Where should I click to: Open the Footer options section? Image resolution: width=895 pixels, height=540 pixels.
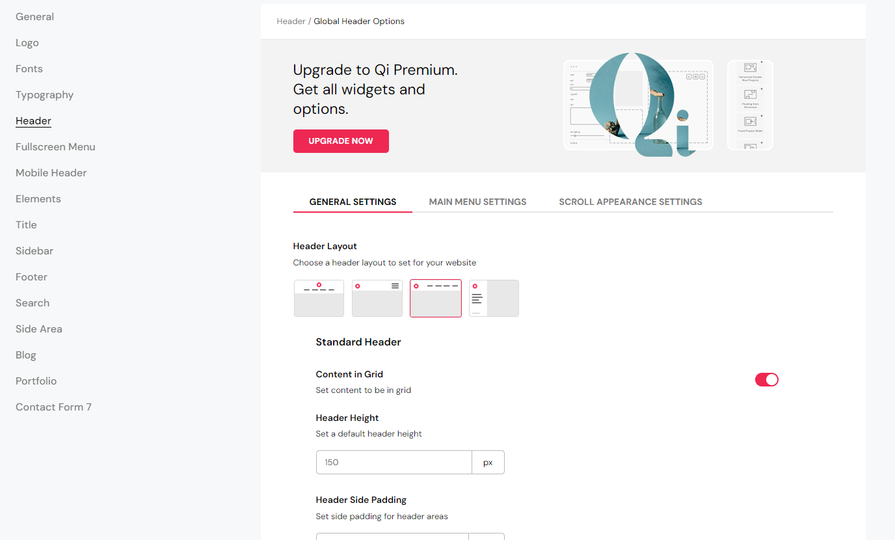click(x=31, y=277)
